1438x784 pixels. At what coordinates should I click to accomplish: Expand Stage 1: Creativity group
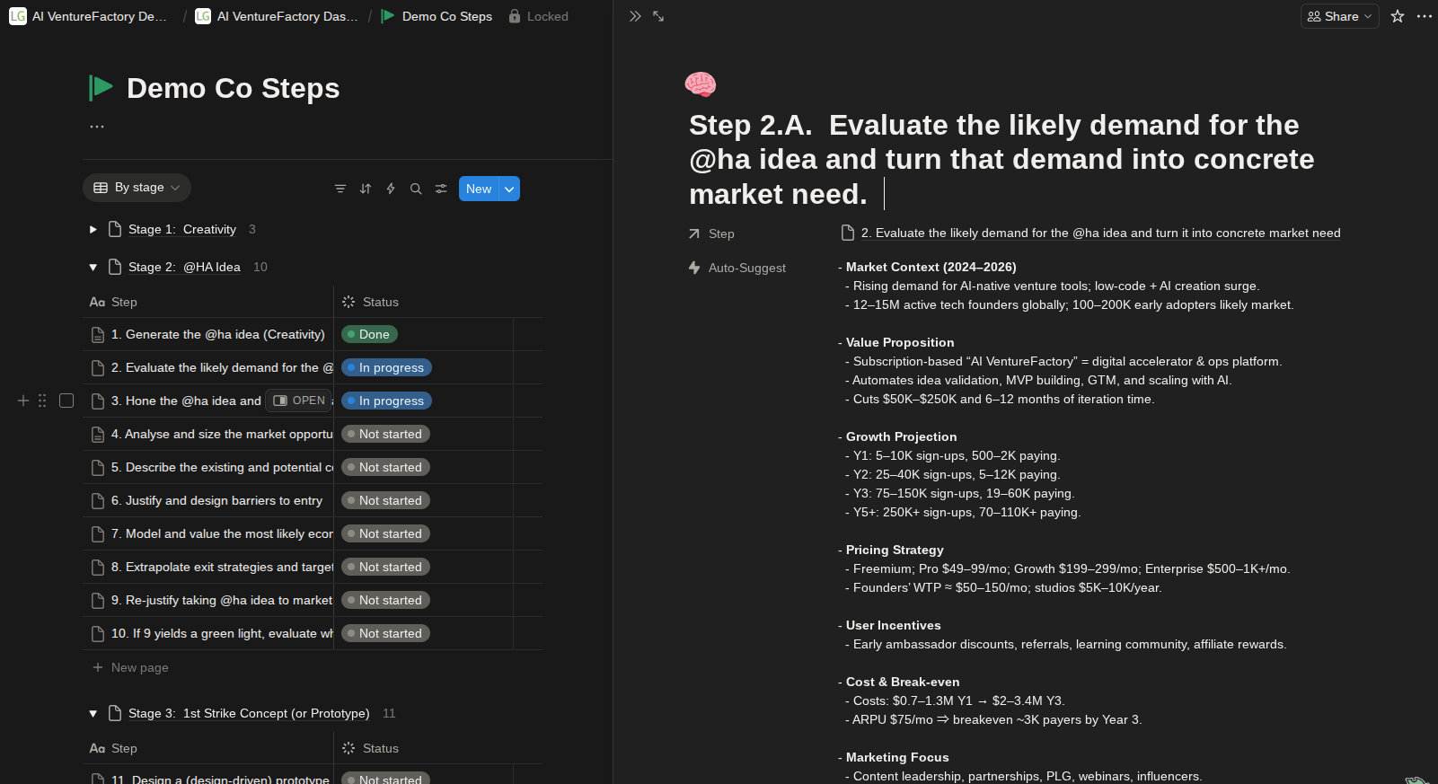click(93, 230)
